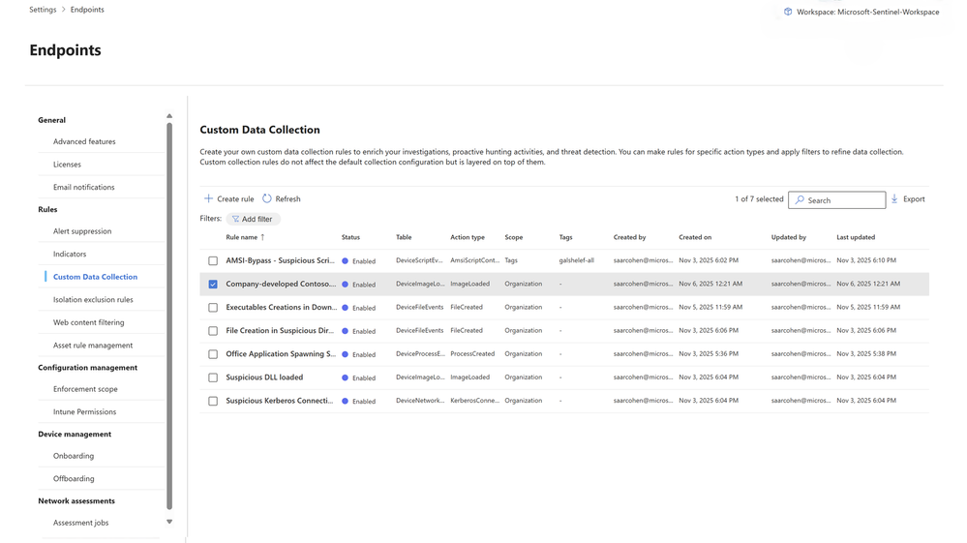Open File Creation in Suspicious Dir rule
The height and width of the screenshot is (543, 967).
tap(280, 330)
